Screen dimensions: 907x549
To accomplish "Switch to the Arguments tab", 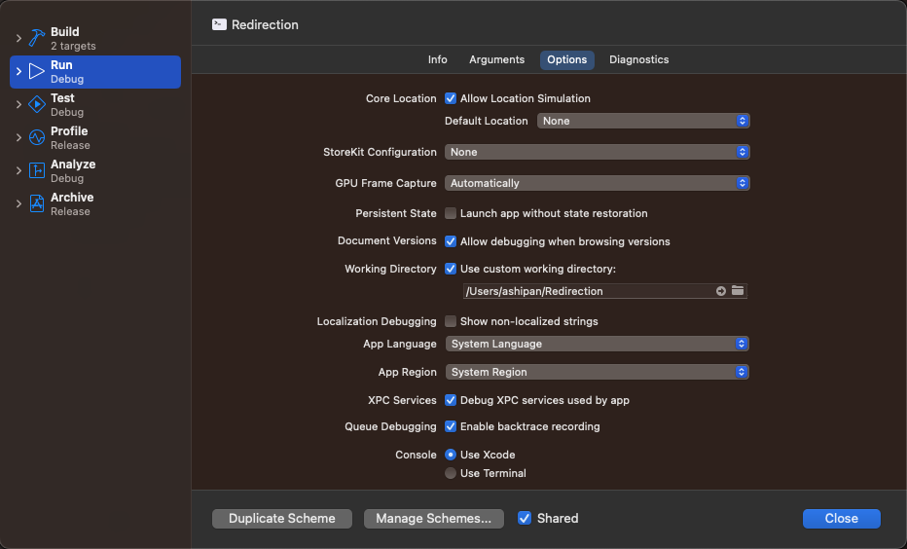I will [x=497, y=59].
